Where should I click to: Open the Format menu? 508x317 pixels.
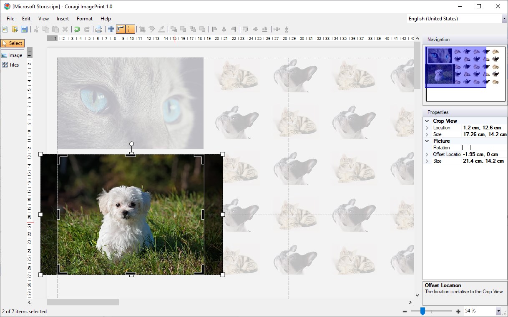[84, 18]
